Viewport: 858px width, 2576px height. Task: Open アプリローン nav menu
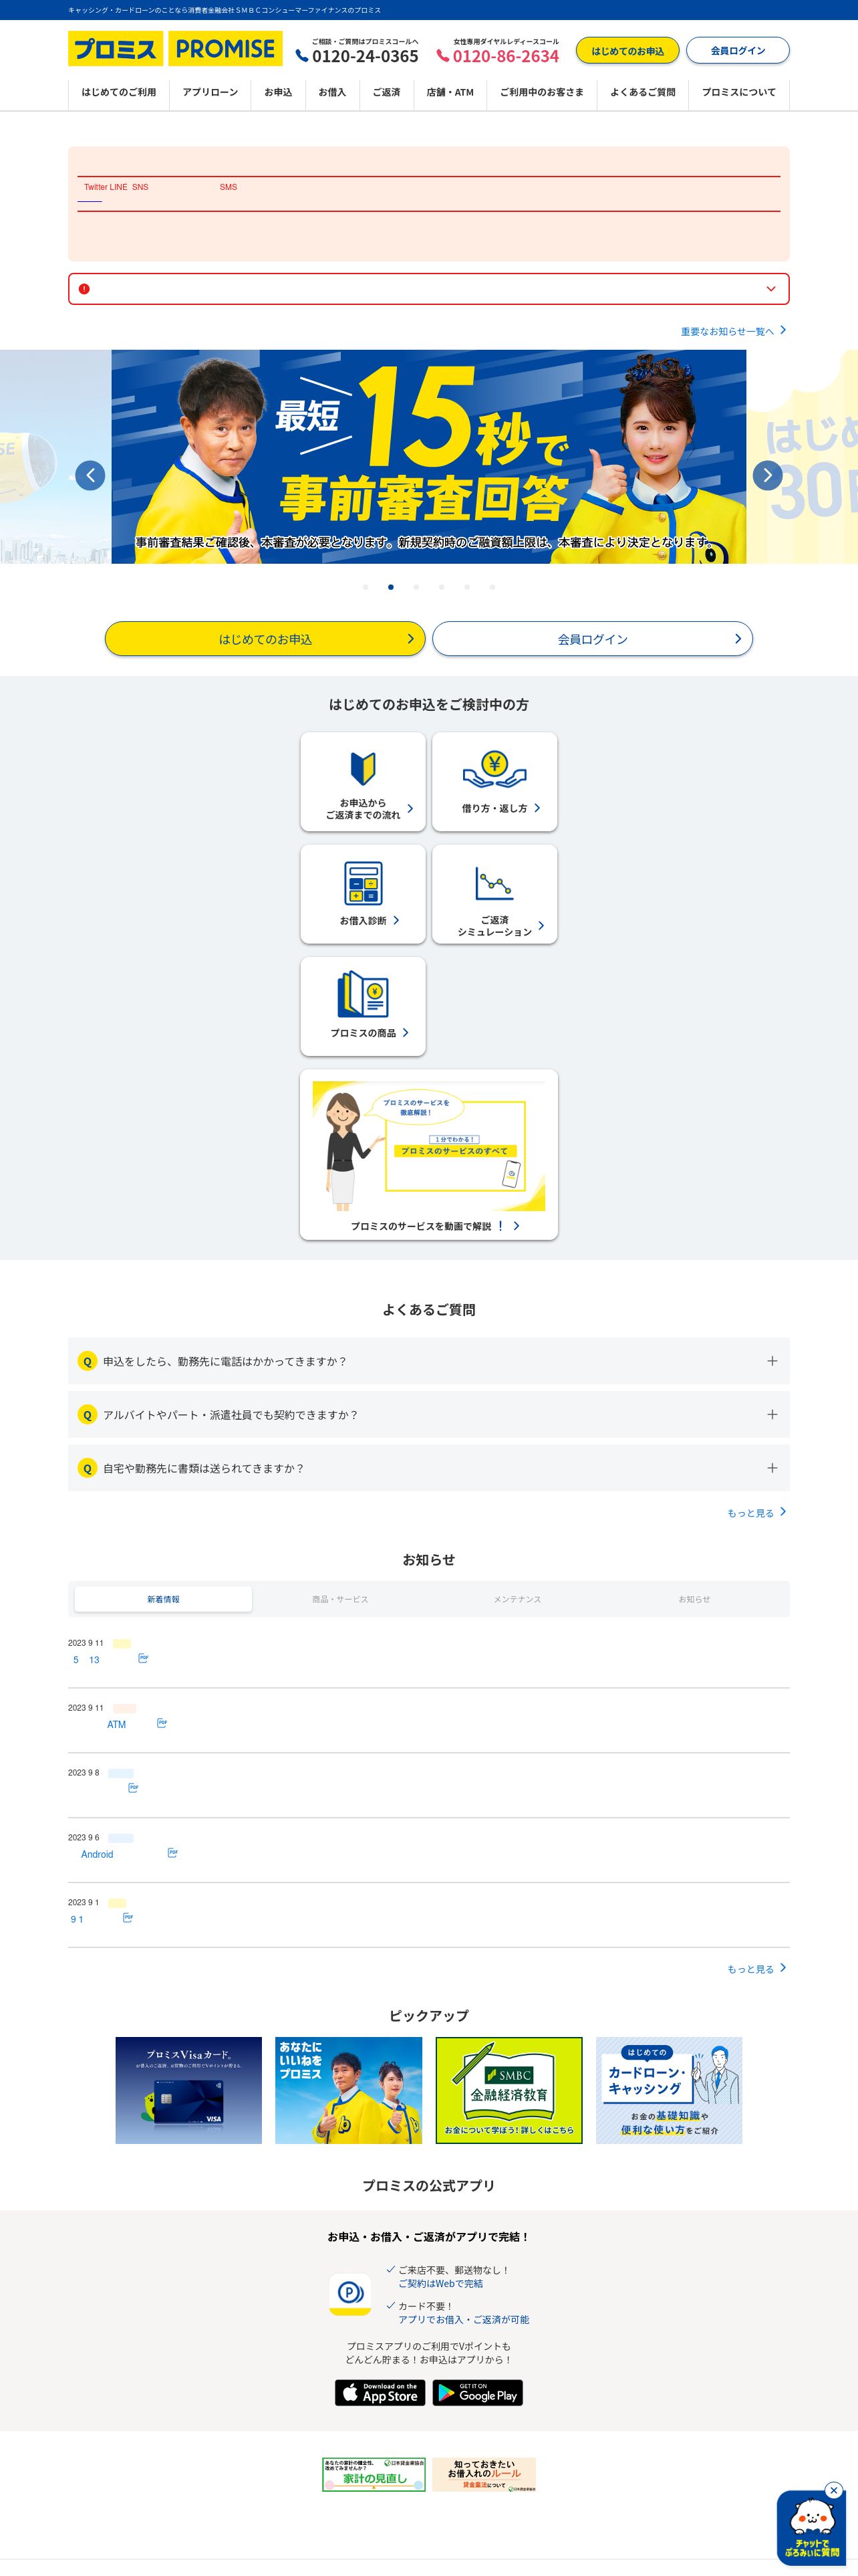pos(210,92)
